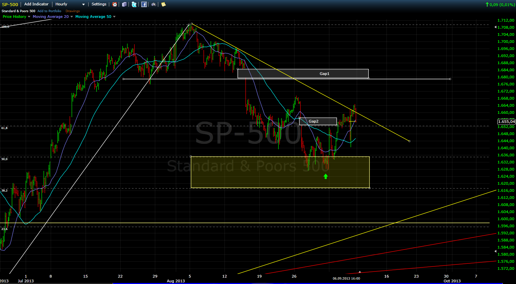Click the small left arrow beside 1.708,00
Viewport: 516px width, 284px height.
pos(495,27)
